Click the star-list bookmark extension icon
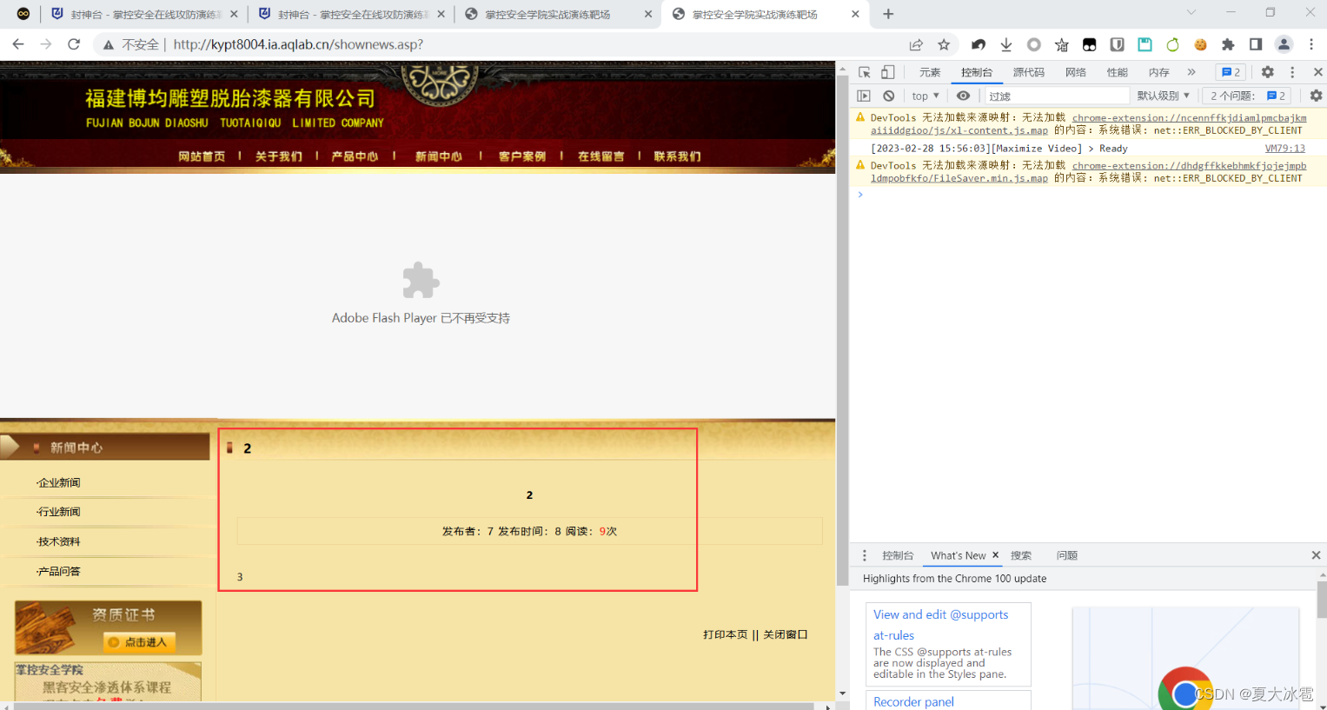 (1062, 44)
